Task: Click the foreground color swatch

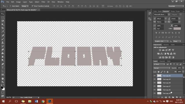Action: coord(2,88)
